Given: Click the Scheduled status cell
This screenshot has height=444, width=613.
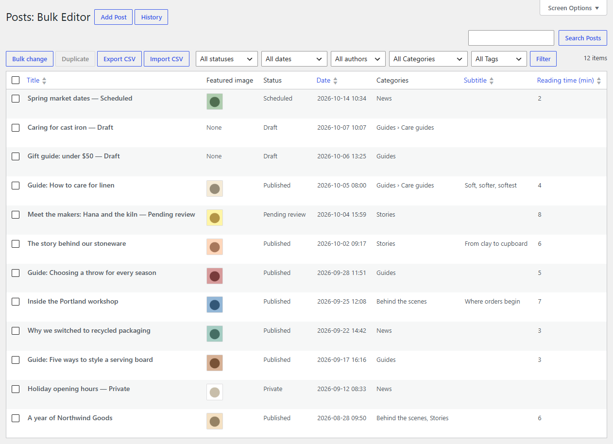Looking at the screenshot, I should pos(278,98).
